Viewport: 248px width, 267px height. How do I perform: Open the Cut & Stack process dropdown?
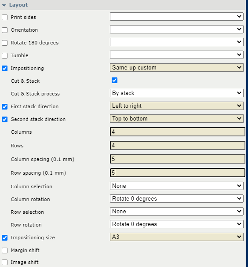pyautogui.click(x=177, y=93)
